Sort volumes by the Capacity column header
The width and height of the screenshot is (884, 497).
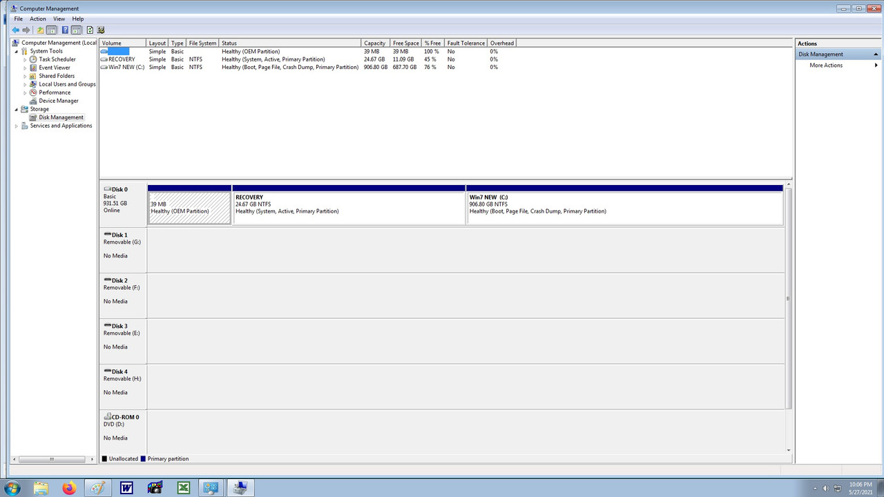point(375,43)
